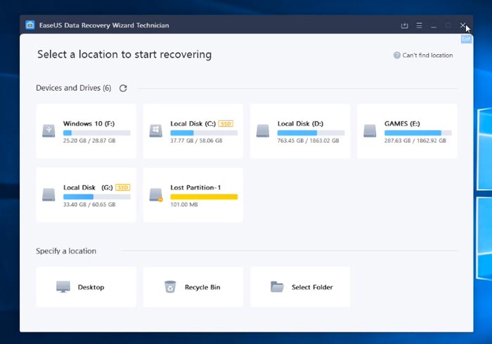The width and height of the screenshot is (492, 344).
Task: Select the Local Disk (C:) label
Action: [193, 124]
